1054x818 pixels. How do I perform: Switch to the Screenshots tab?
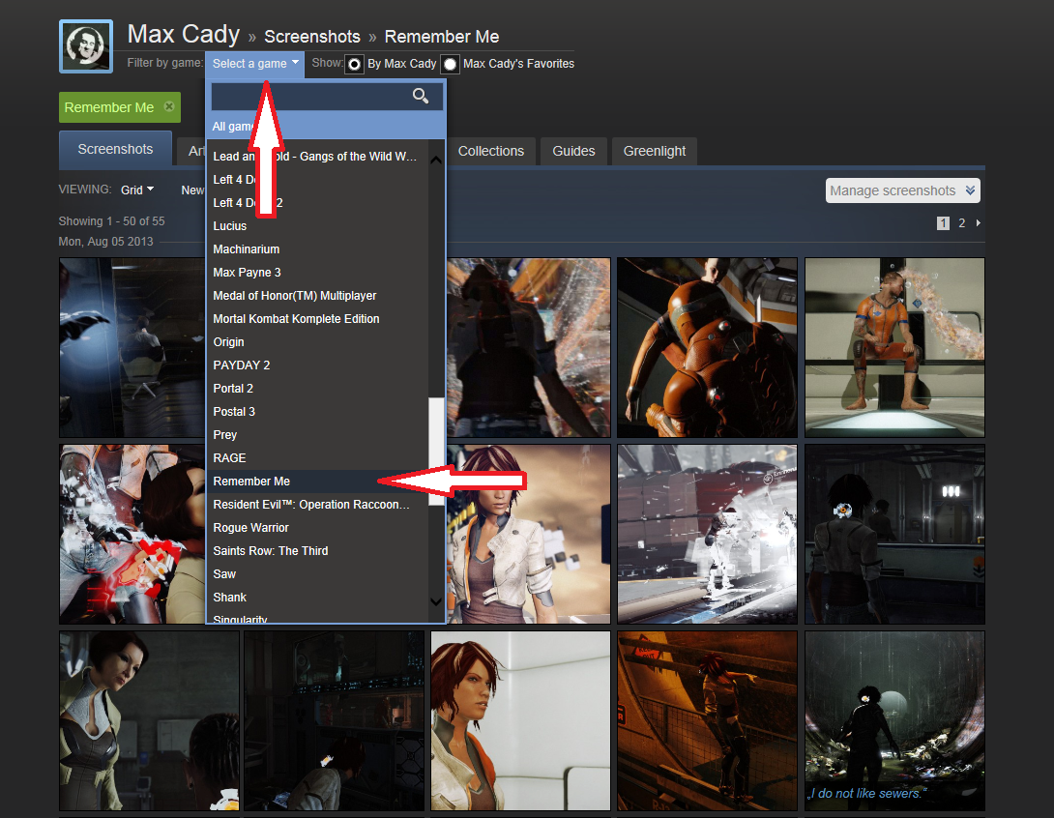point(116,149)
